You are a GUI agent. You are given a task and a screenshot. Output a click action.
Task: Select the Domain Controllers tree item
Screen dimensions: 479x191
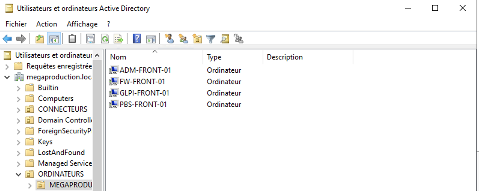[x=65, y=120]
